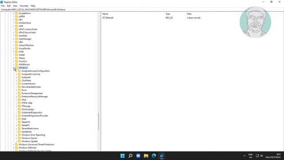Show hidden system tray icons
Image resolution: width=284 pixels, height=160 pixels.
tap(245, 156)
